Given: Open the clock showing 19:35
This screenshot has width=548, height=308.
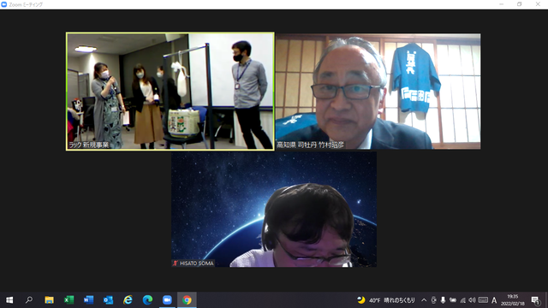Looking at the screenshot, I should (513, 300).
